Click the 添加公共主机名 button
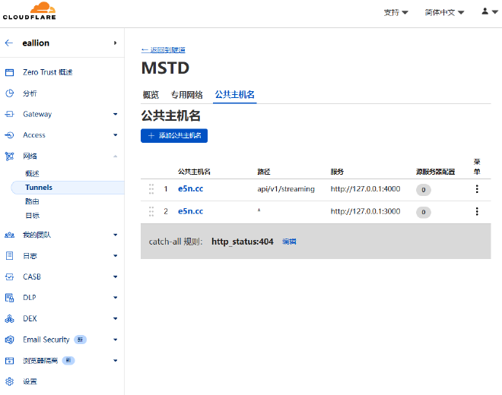 tap(174, 136)
